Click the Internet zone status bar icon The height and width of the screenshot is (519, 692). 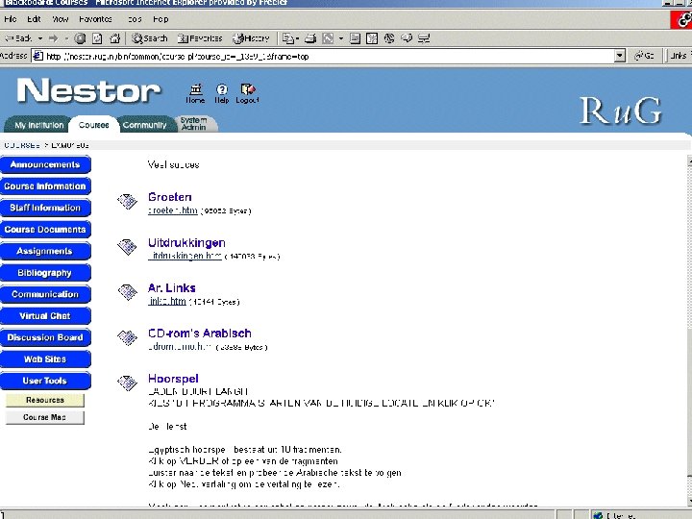(598, 515)
